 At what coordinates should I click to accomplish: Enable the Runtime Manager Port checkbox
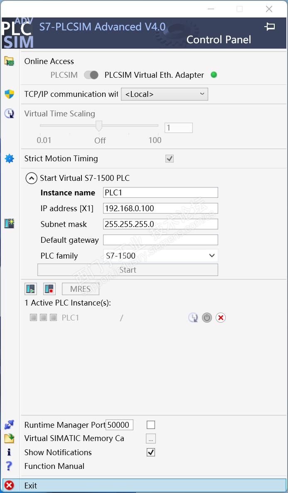click(x=151, y=425)
